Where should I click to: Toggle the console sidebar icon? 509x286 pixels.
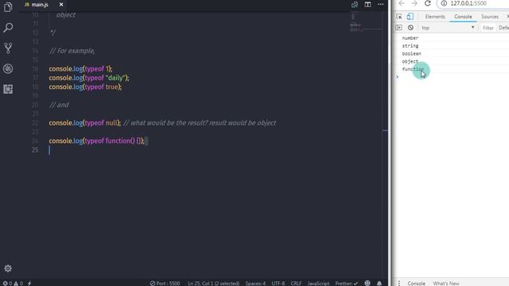398,28
